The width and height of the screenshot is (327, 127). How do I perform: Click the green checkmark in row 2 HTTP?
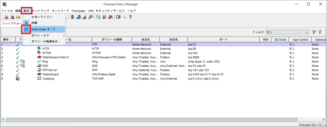point(18,49)
